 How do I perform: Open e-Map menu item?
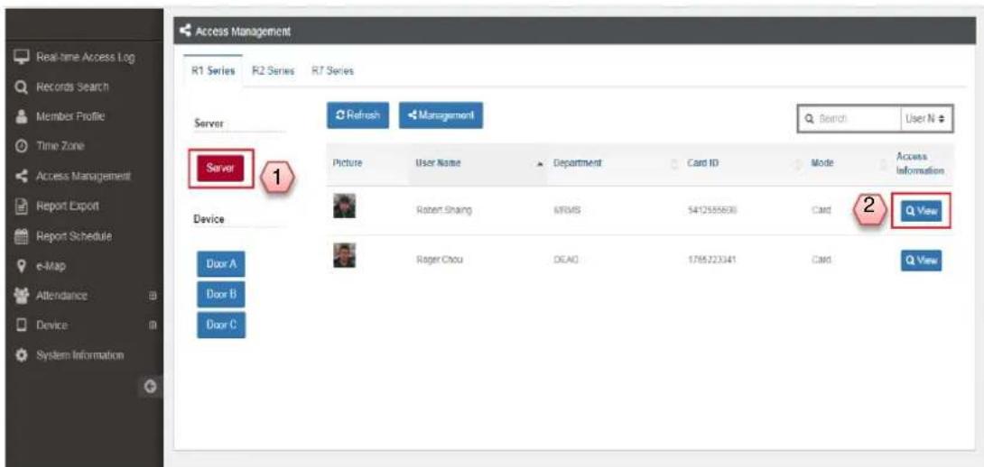coord(51,266)
